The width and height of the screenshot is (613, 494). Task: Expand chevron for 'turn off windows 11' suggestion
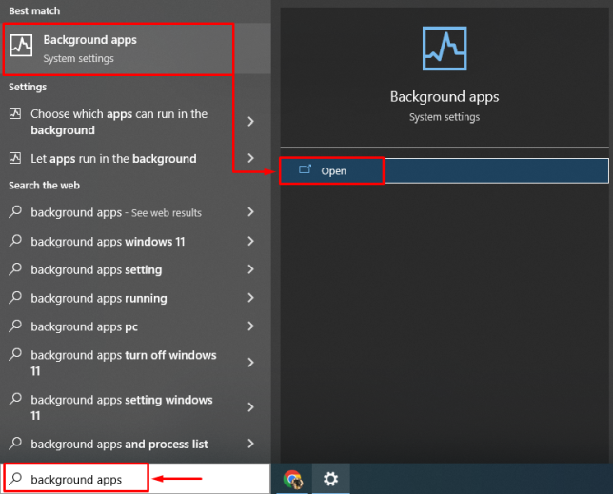click(x=250, y=363)
